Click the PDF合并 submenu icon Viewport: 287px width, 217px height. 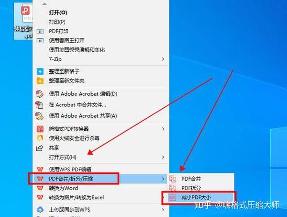pyautogui.click(x=172, y=179)
